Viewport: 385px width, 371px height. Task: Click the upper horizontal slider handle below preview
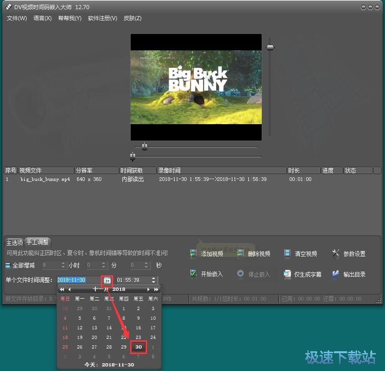click(x=145, y=147)
